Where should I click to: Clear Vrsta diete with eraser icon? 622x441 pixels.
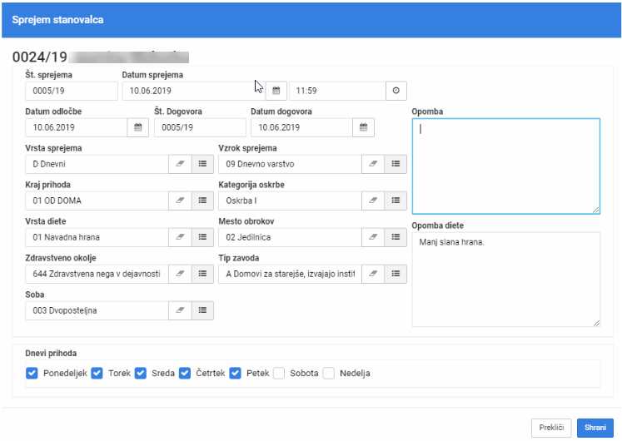point(180,237)
